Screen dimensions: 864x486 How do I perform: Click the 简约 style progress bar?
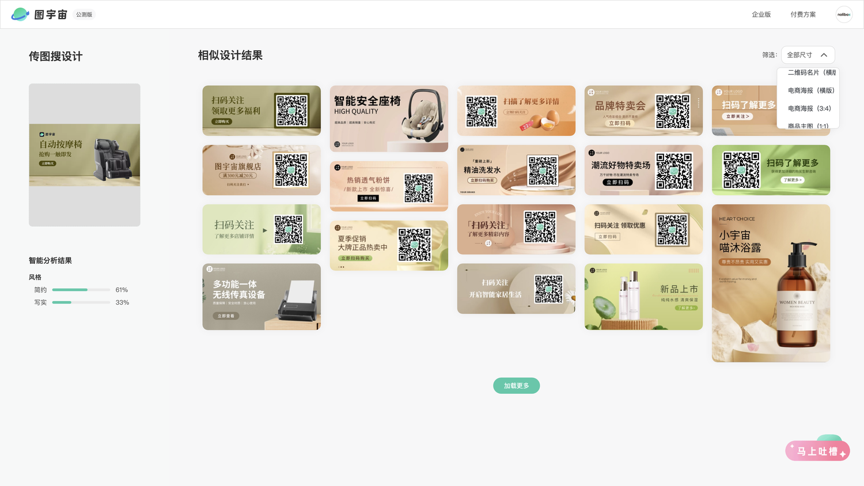81,290
